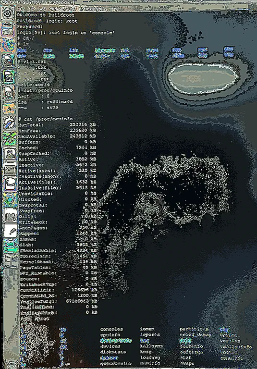This screenshot has width=257, height=369.
Task: Open the Files manager launcher icon
Action: (9, 29)
